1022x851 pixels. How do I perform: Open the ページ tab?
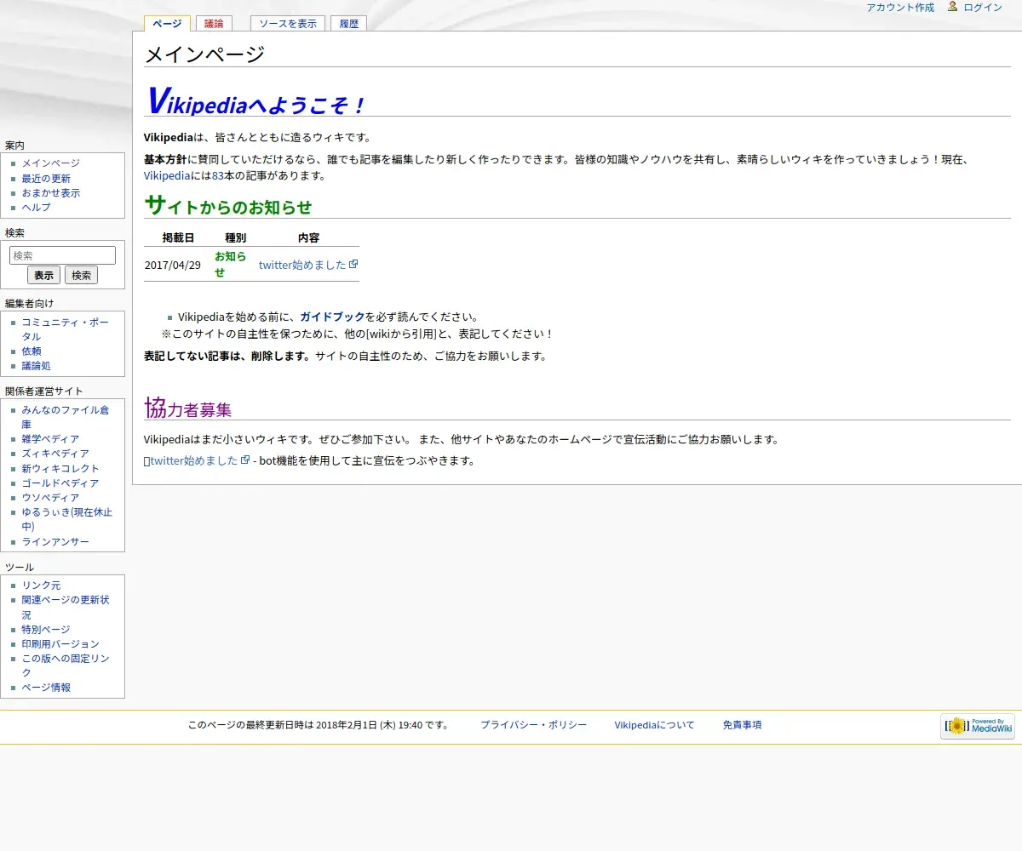point(167,24)
